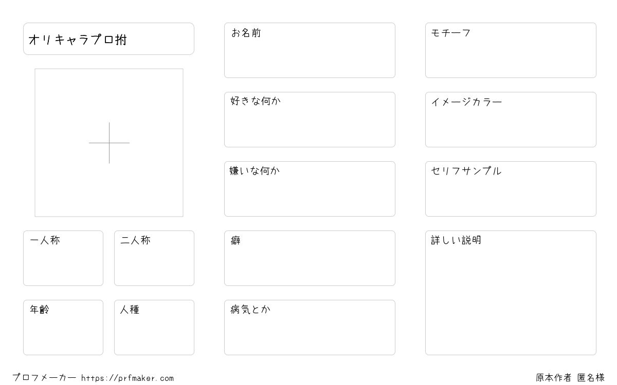Click the 嫌いな何か field
This screenshot has width=617, height=385.
(x=310, y=189)
